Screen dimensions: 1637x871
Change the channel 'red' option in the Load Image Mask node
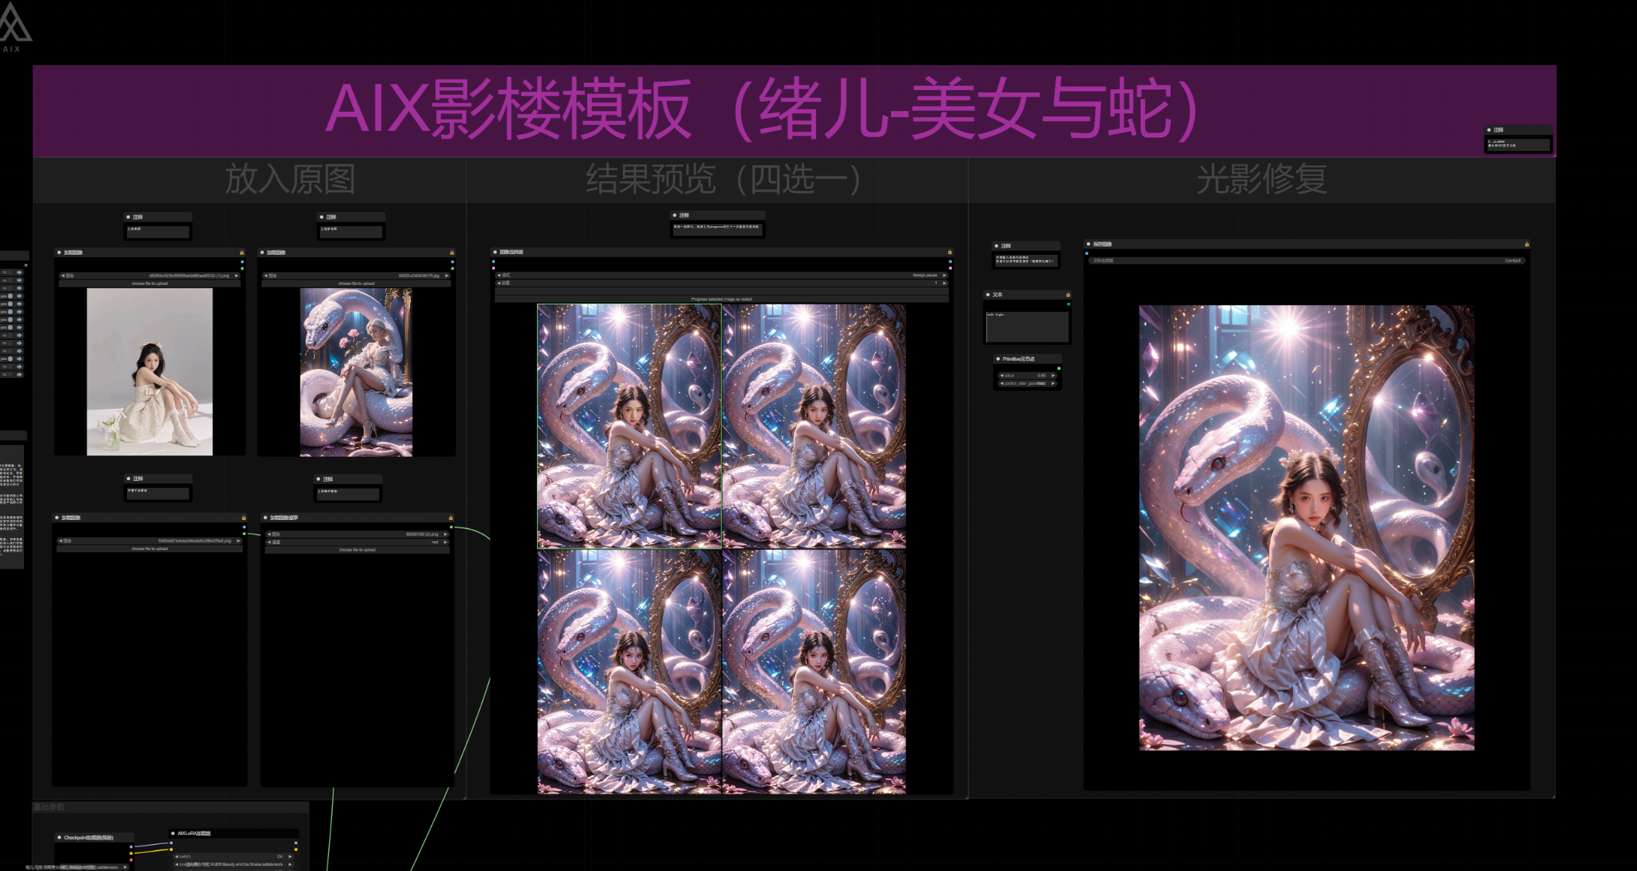point(358,542)
